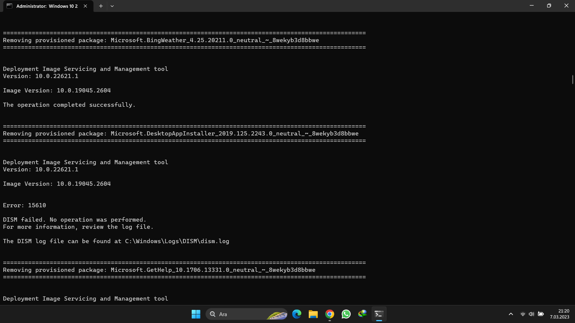
Task: Click the Windows Terminal taskbar icon
Action: point(379,314)
